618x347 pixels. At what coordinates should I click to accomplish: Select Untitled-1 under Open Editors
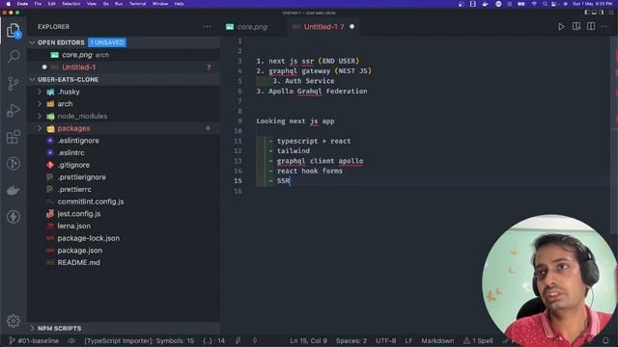124,67
